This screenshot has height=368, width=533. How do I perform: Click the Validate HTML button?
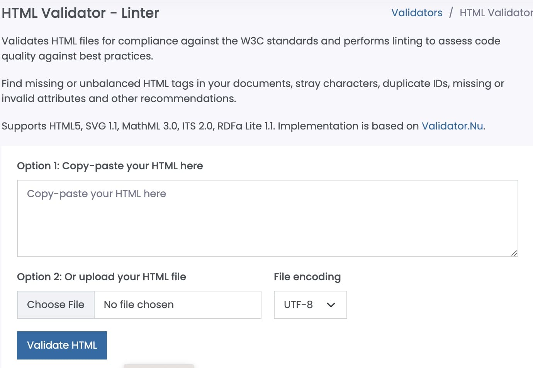62,345
